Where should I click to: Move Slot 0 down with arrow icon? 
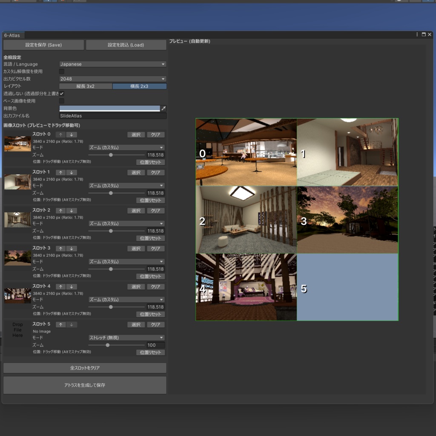72,135
